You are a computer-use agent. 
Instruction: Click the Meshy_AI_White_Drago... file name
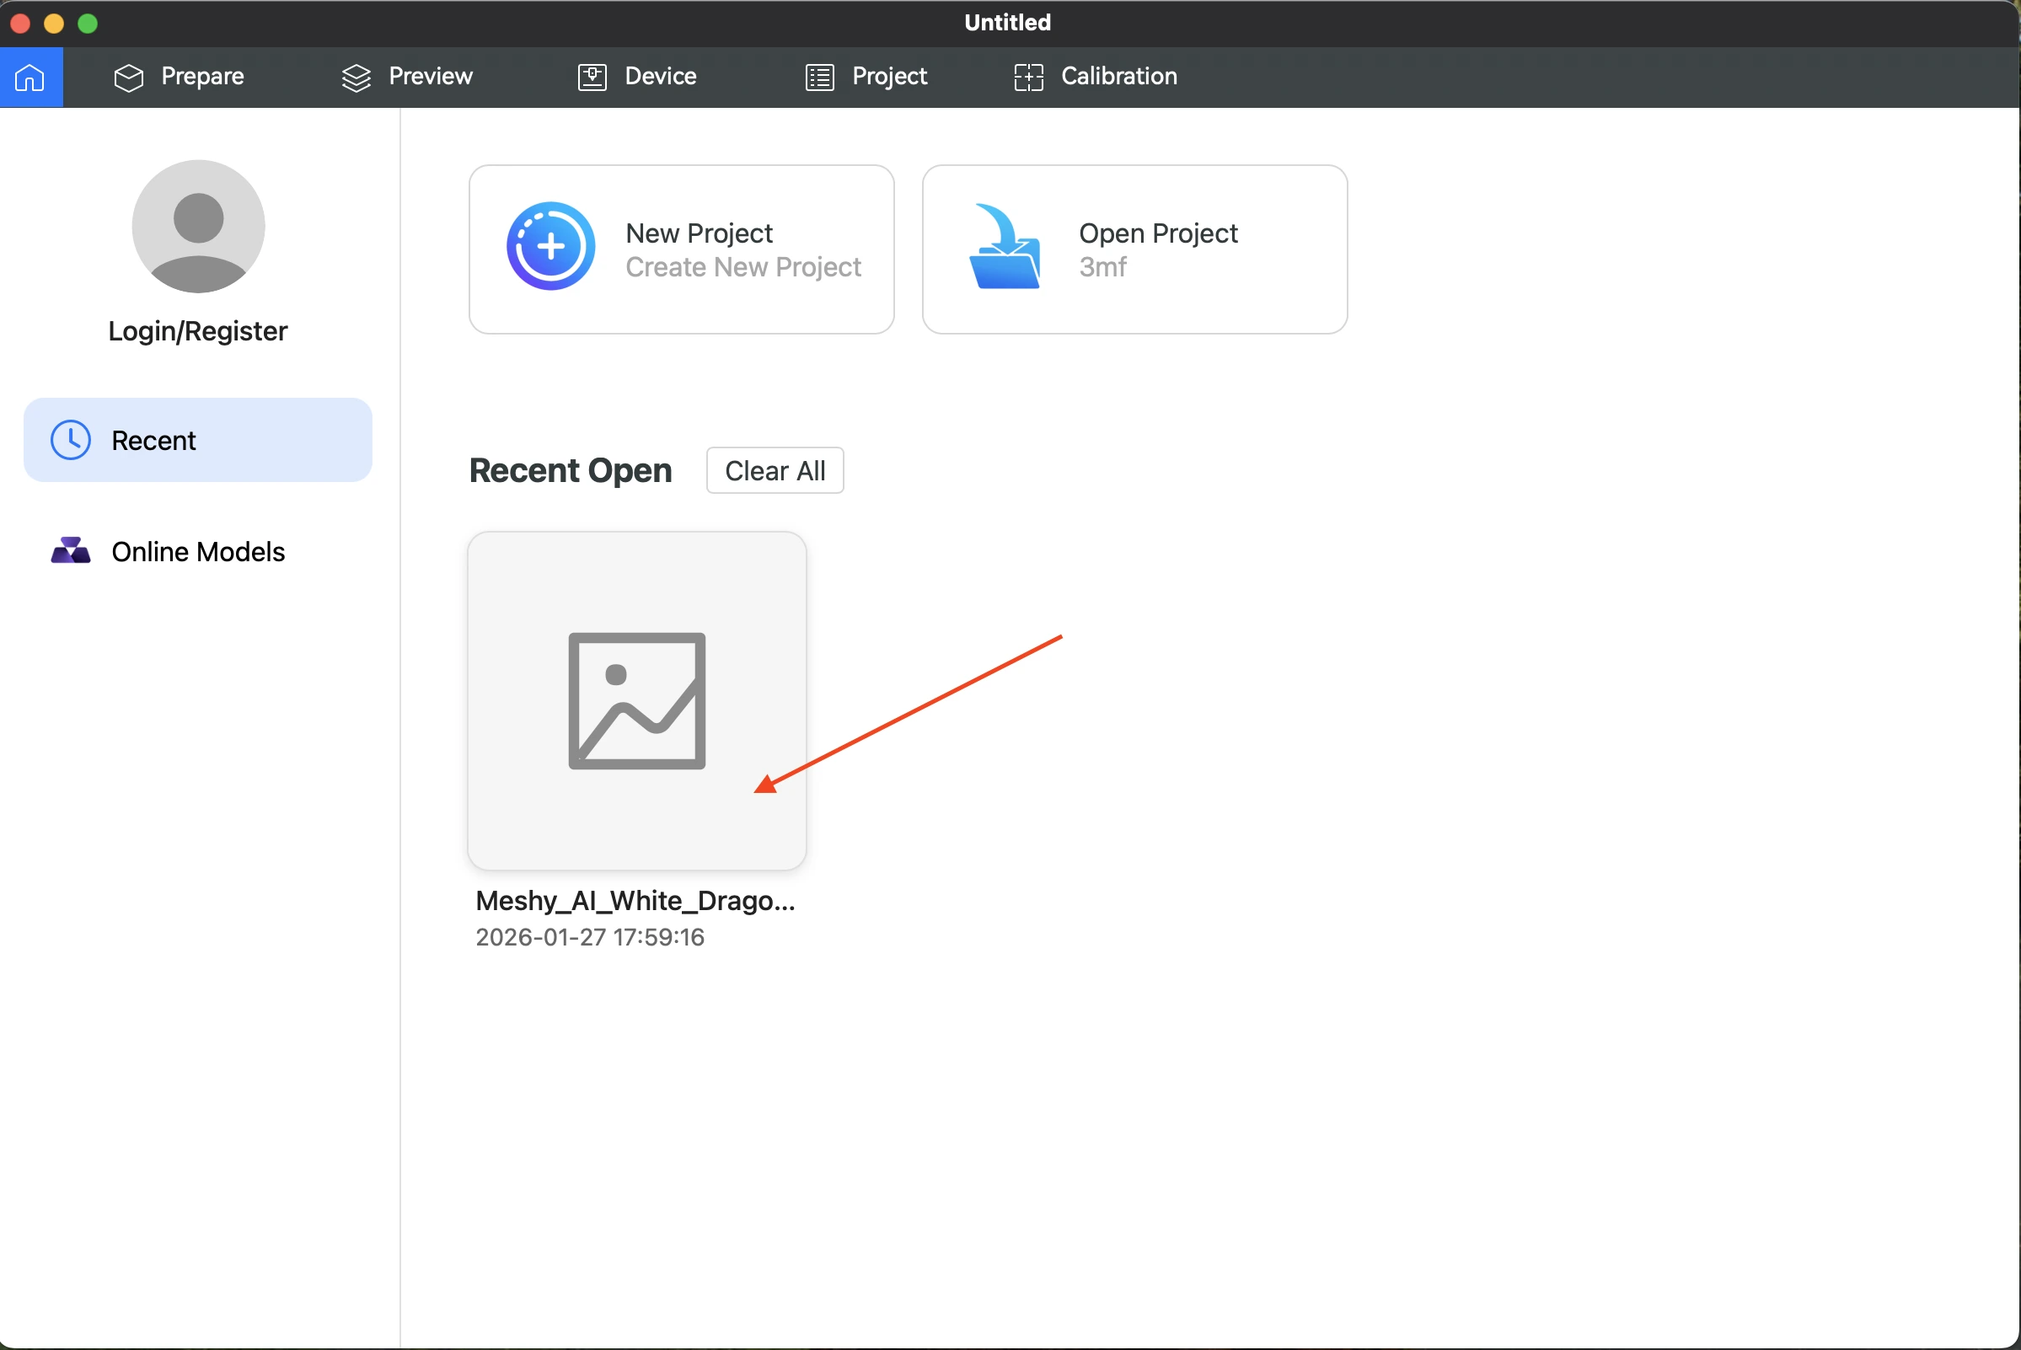tap(635, 901)
